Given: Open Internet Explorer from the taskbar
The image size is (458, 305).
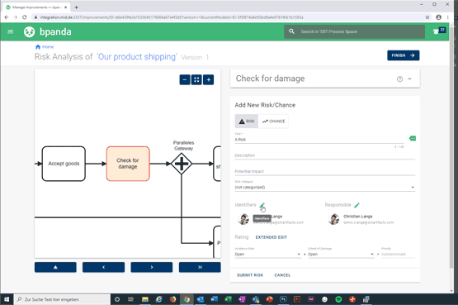Looking at the screenshot, I should coord(159,299).
